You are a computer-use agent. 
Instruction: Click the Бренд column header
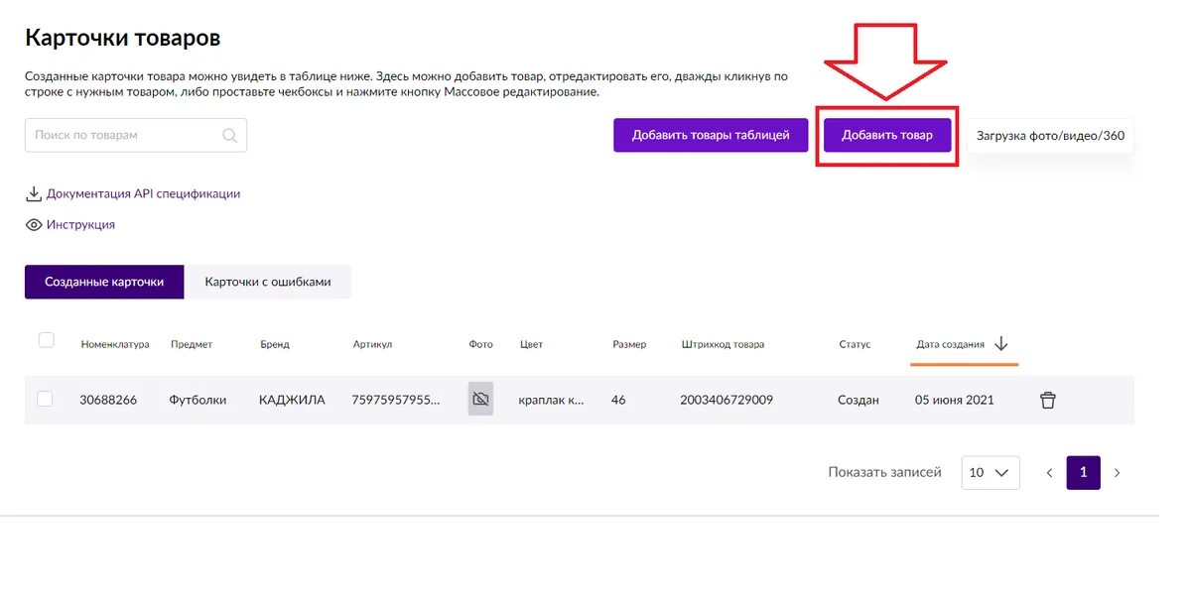tap(275, 345)
